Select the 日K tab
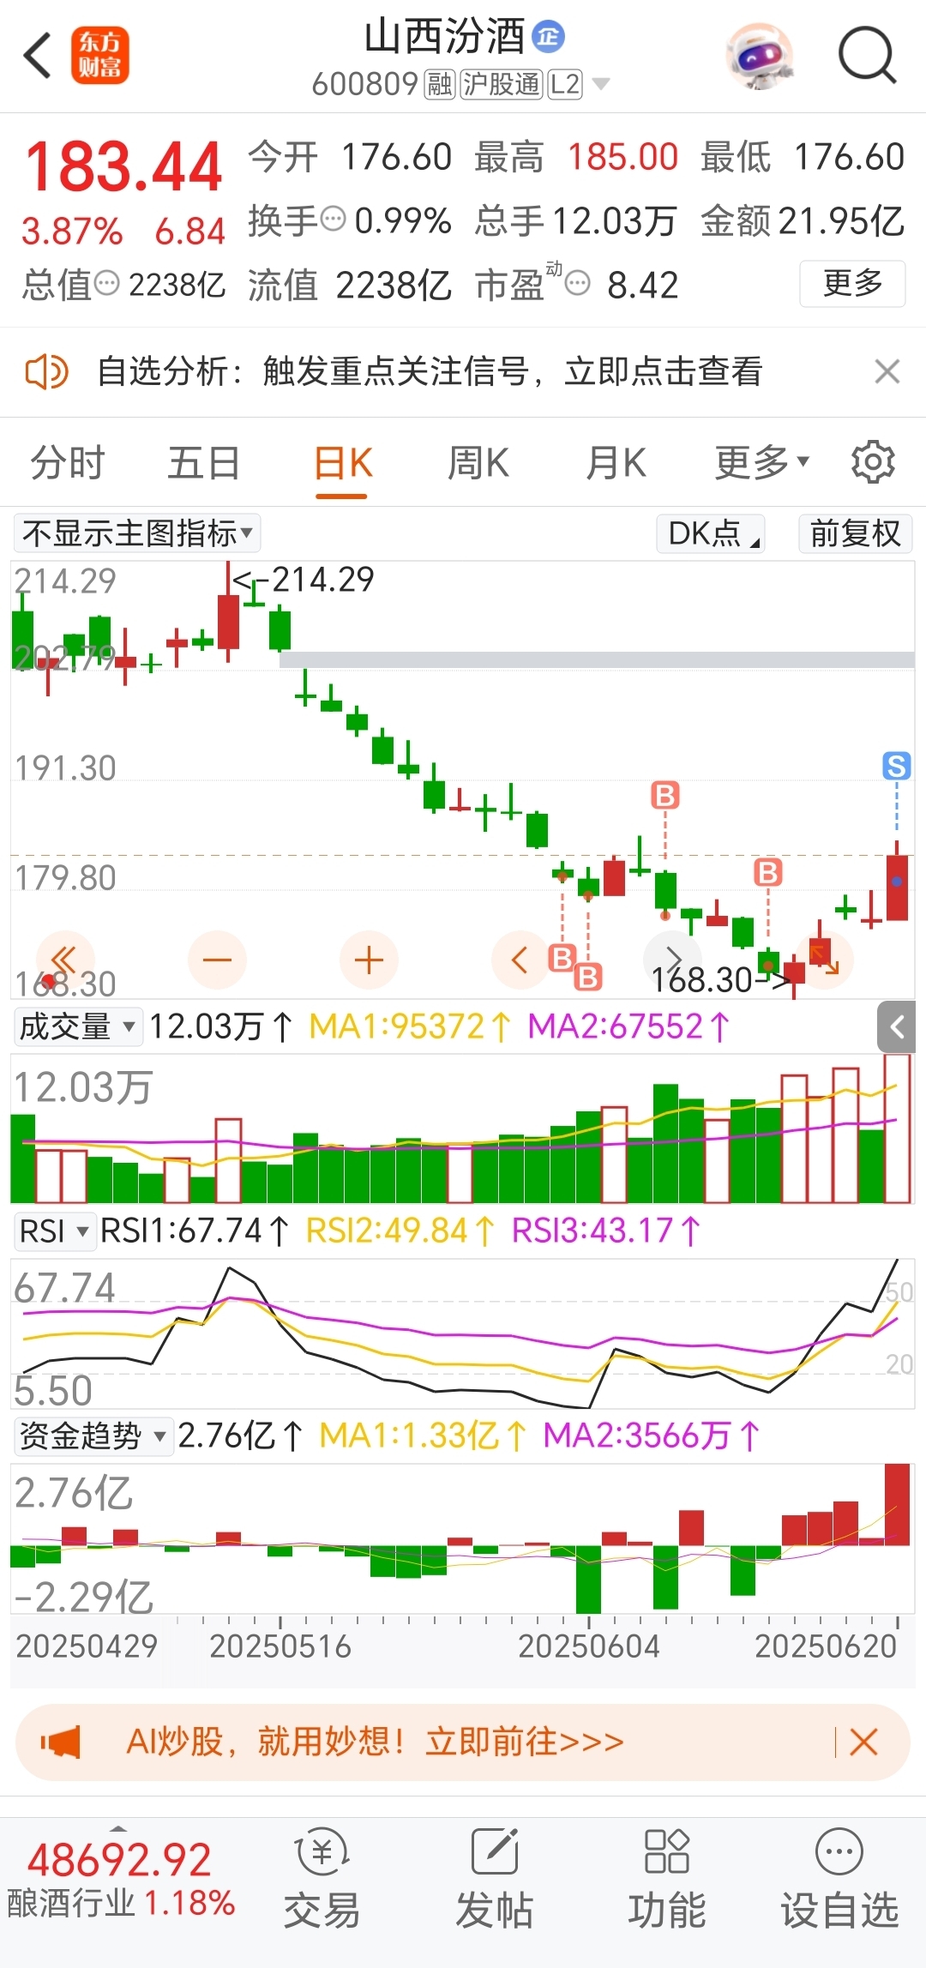Image resolution: width=926 pixels, height=1968 pixels. [342, 463]
